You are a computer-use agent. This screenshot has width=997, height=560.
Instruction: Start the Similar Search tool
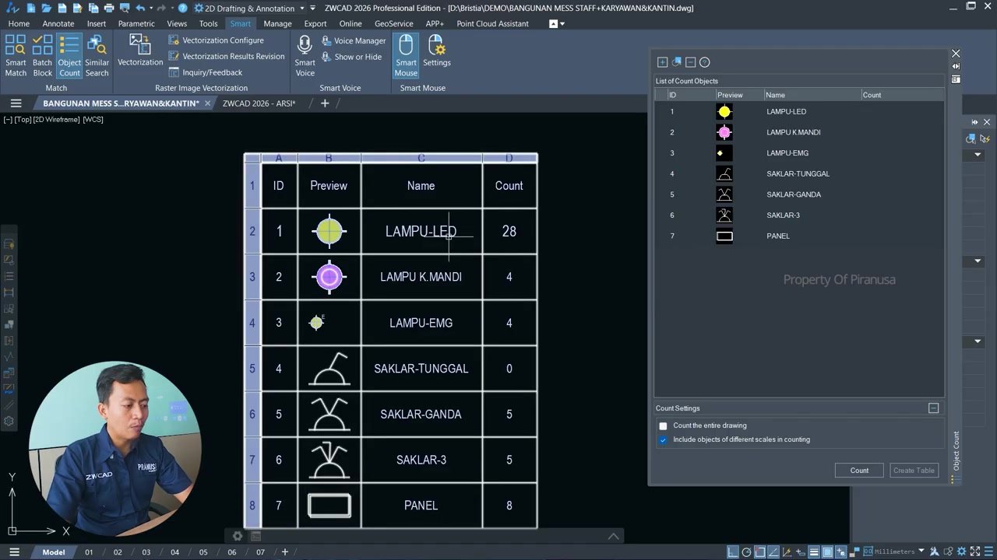[x=97, y=55]
